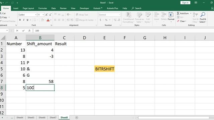The width and height of the screenshot is (214, 120).
Task: Confirm entry with the check mark
Action: point(23,31)
